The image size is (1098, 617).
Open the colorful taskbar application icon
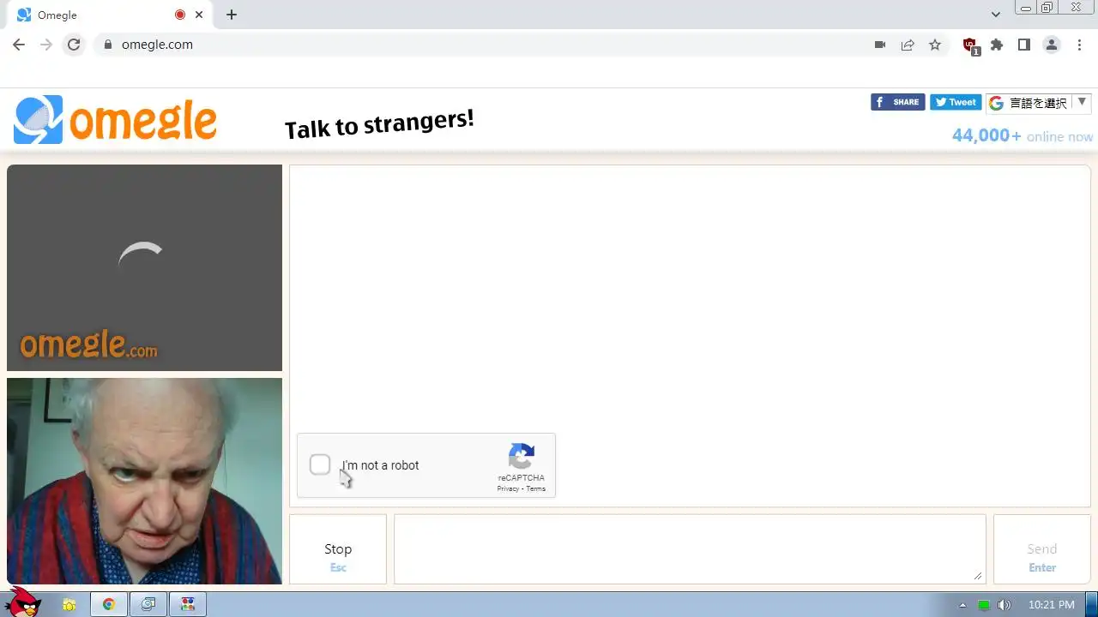188,605
